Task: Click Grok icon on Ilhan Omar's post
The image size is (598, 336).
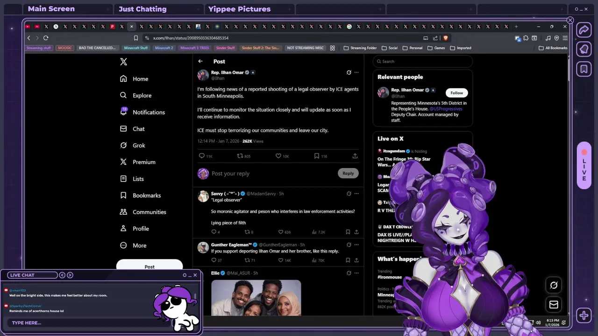Action: pyautogui.click(x=349, y=72)
